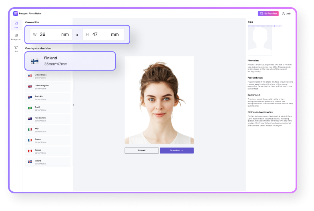The image size is (314, 211).
Task: Expand the Download dropdown button
Action: 177,150
